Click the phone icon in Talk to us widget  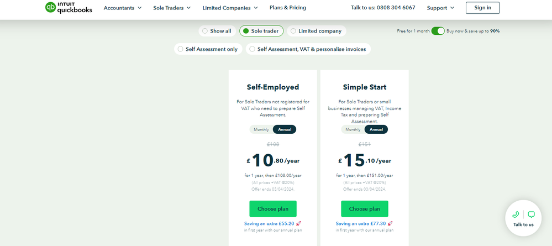click(516, 214)
